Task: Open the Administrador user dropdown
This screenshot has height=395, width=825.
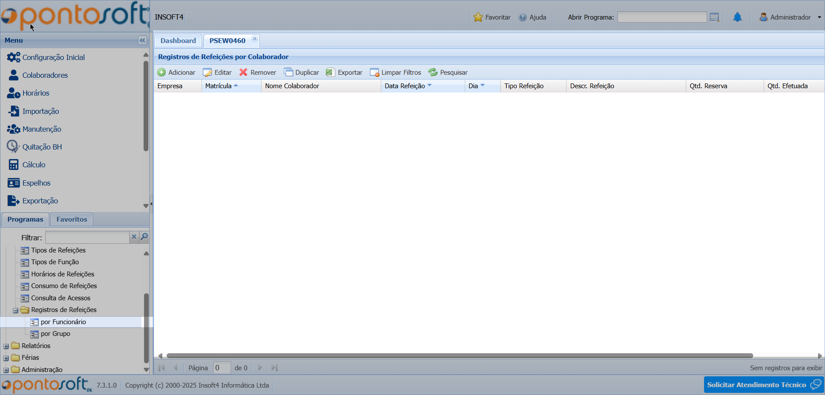Action: pos(790,17)
